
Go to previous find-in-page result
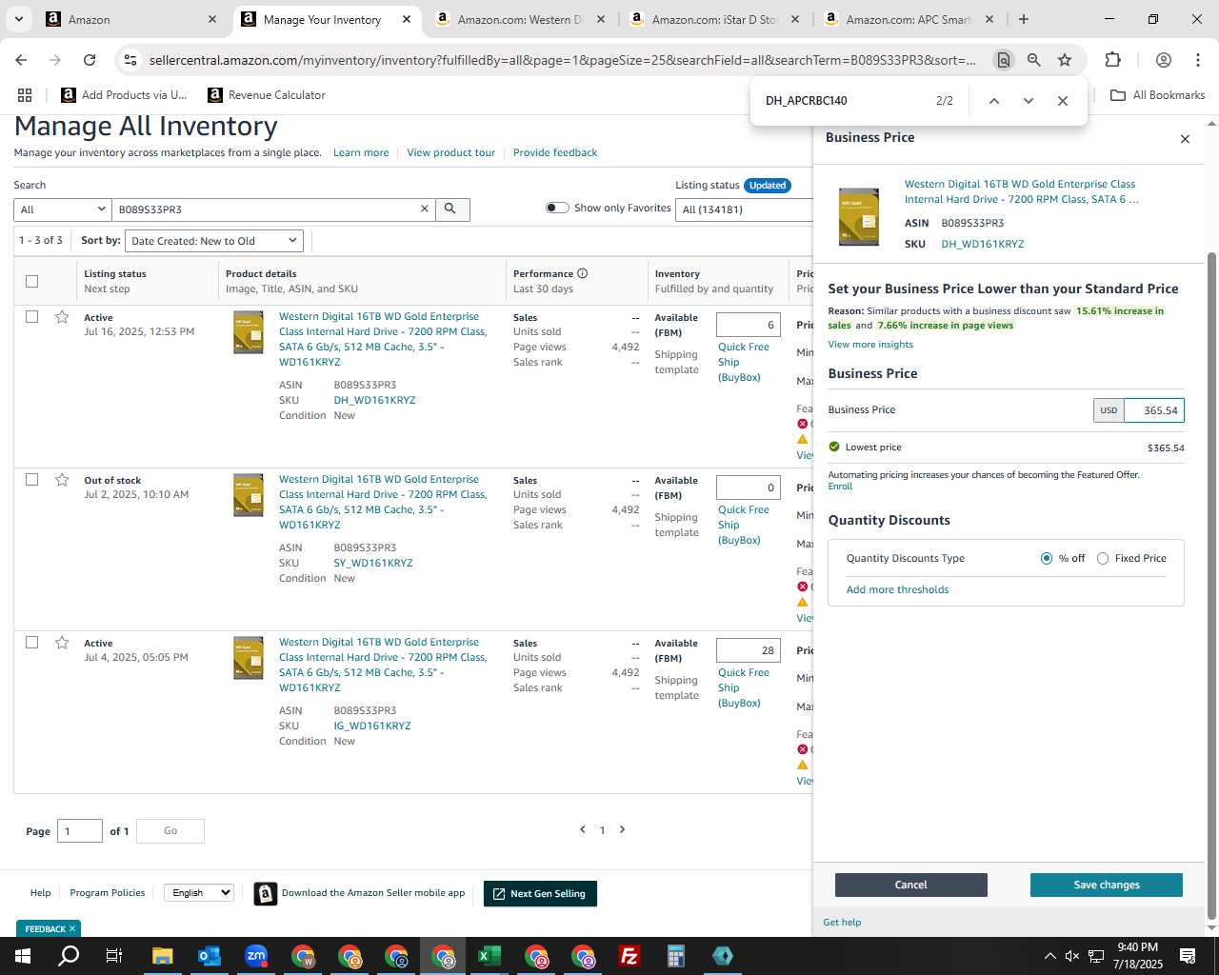(993, 101)
